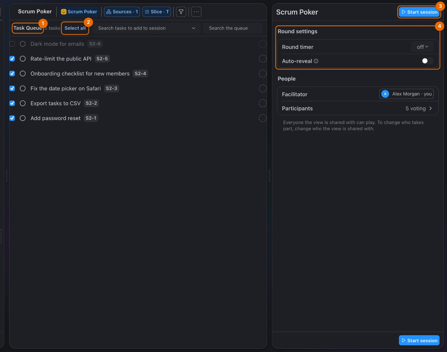Toggle the Auto-reveal switch

point(427,61)
